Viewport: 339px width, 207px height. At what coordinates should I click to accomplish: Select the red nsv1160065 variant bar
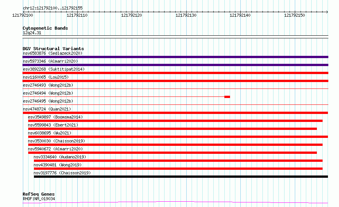175,81
